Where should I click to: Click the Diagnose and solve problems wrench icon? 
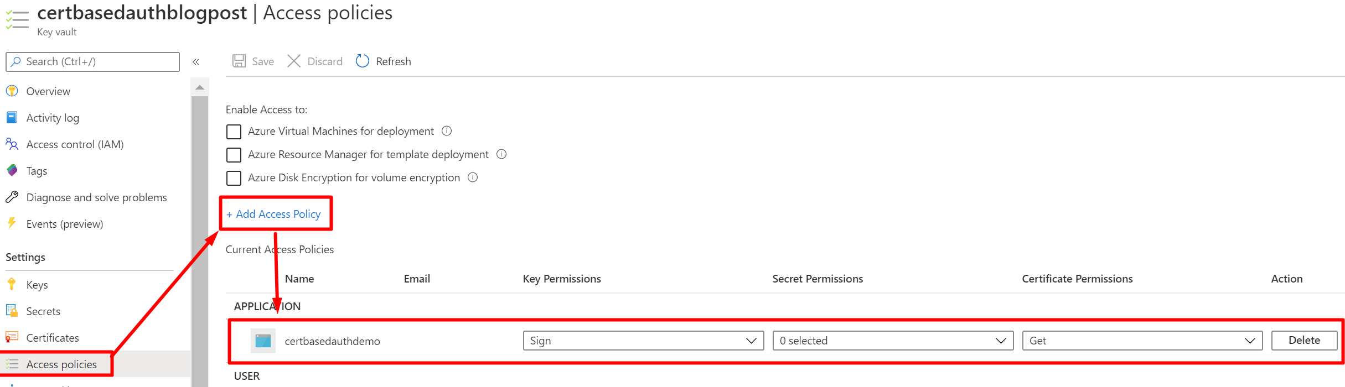[x=12, y=197]
